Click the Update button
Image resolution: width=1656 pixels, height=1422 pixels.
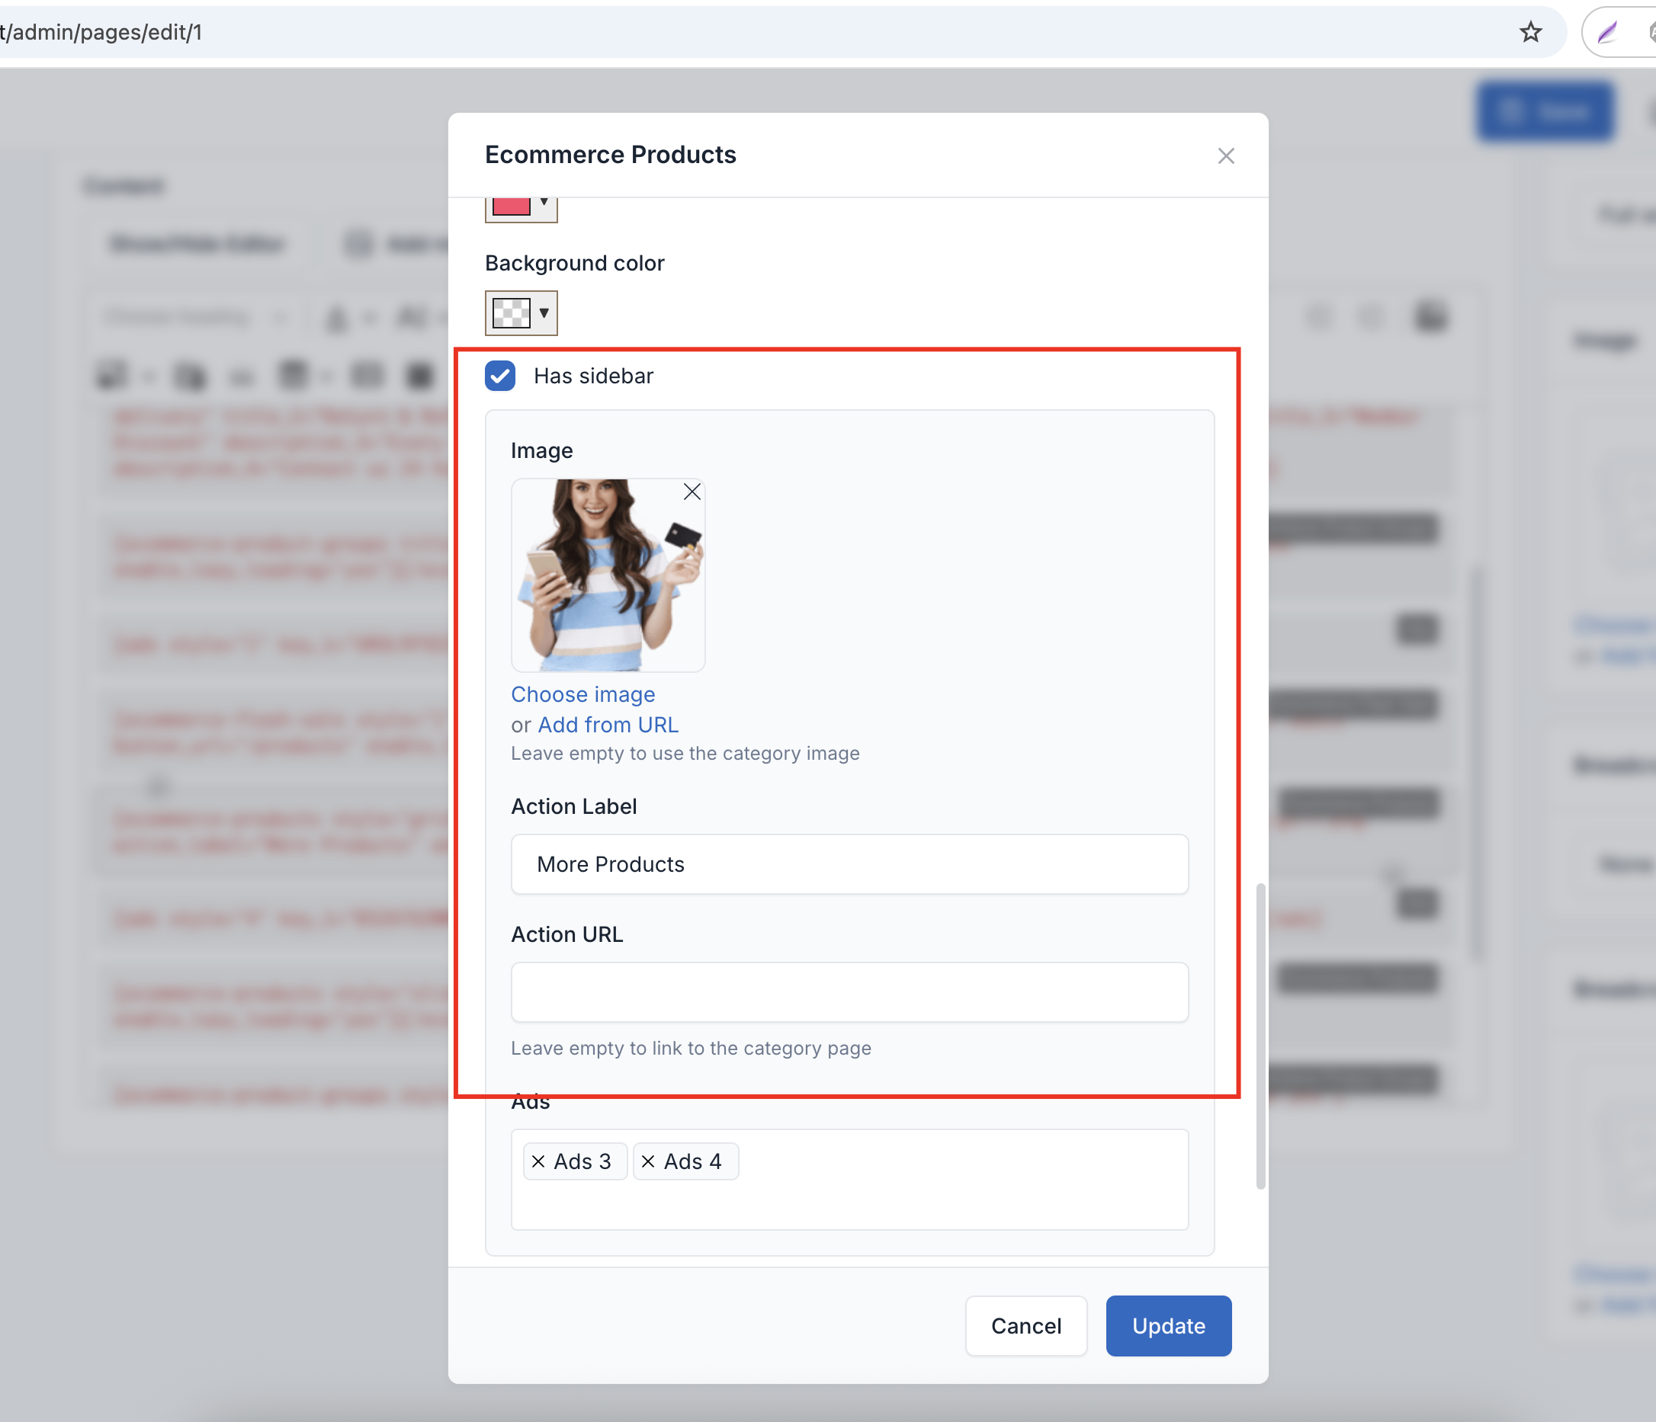[x=1168, y=1325]
